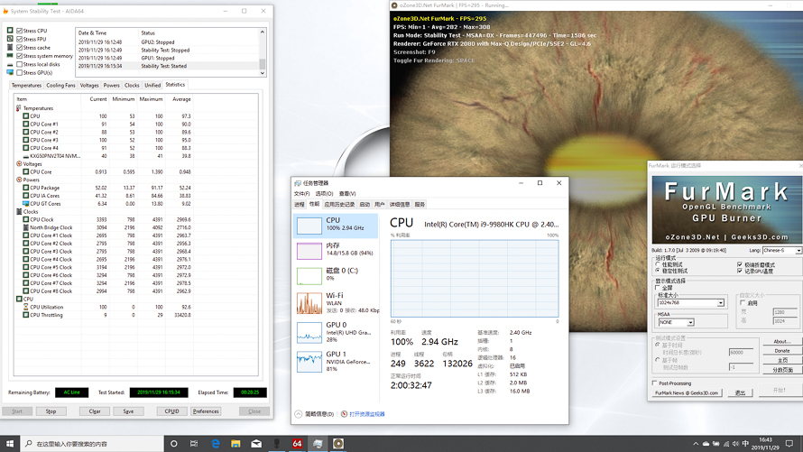Screen dimensions: 803x452
Task: Click the 打开资源监视器 link
Action: 366,414
